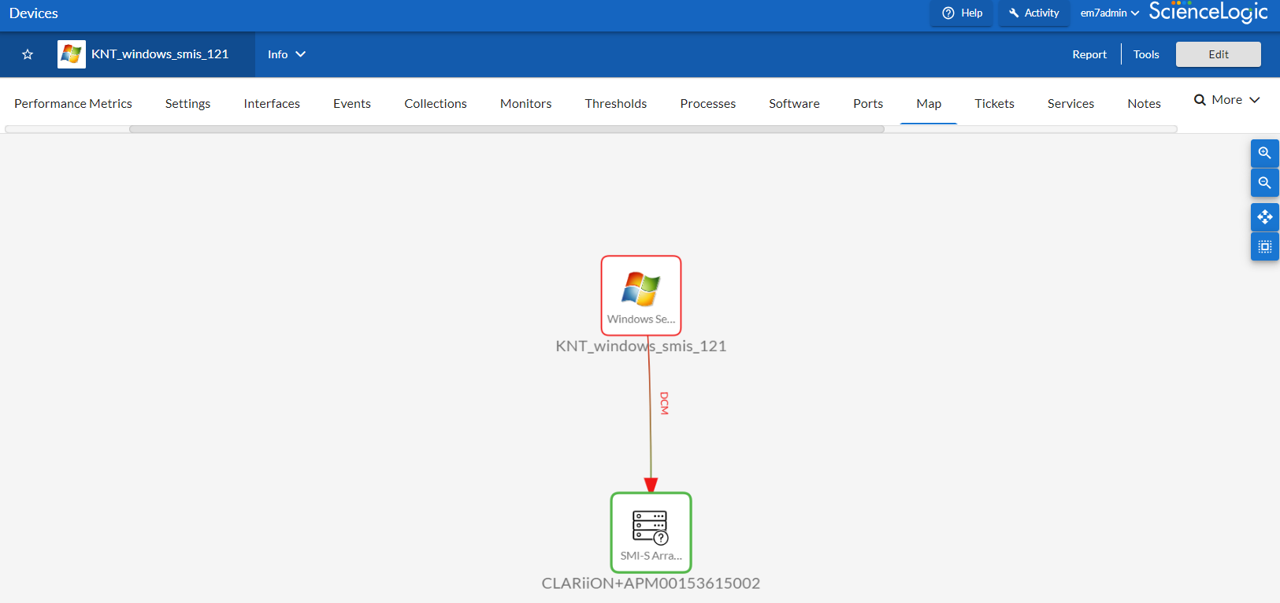Image resolution: width=1280 pixels, height=603 pixels.
Task: Open the Software tab
Action: click(x=794, y=103)
